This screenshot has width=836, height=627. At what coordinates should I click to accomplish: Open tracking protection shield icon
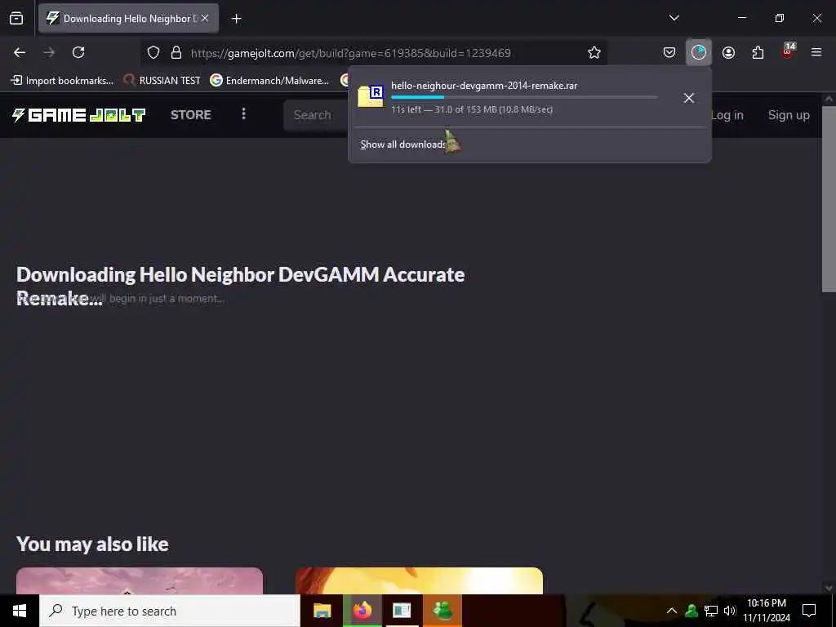click(153, 52)
